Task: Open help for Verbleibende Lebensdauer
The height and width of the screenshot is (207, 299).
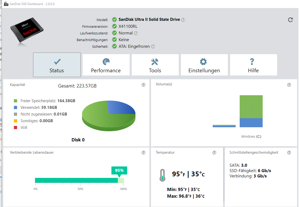Action: 143,152
